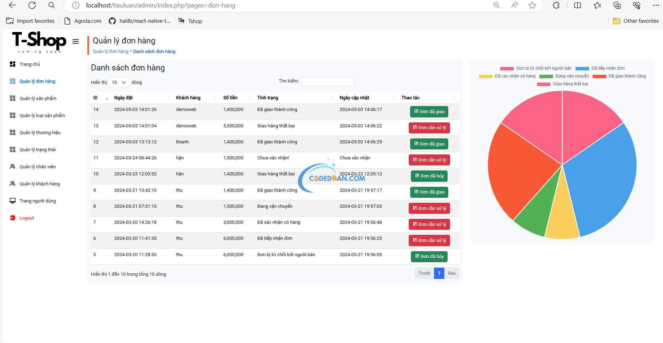This screenshot has width=663, height=343.
Task: Toggle the Đã xác nhận có hàng legend swatch
Action: (486, 76)
